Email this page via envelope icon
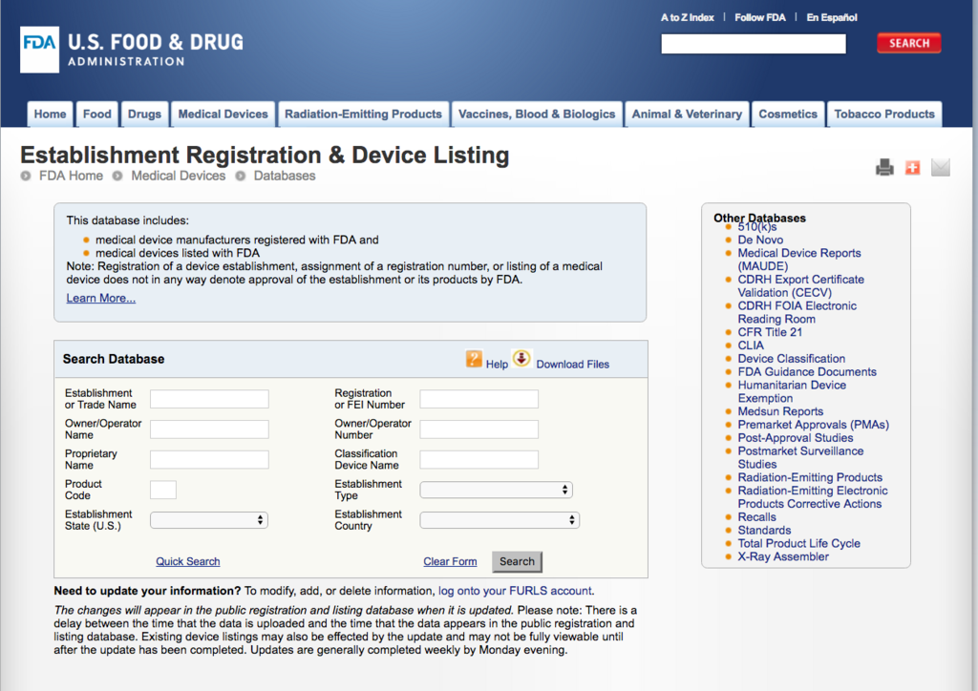The width and height of the screenshot is (978, 691). click(941, 167)
